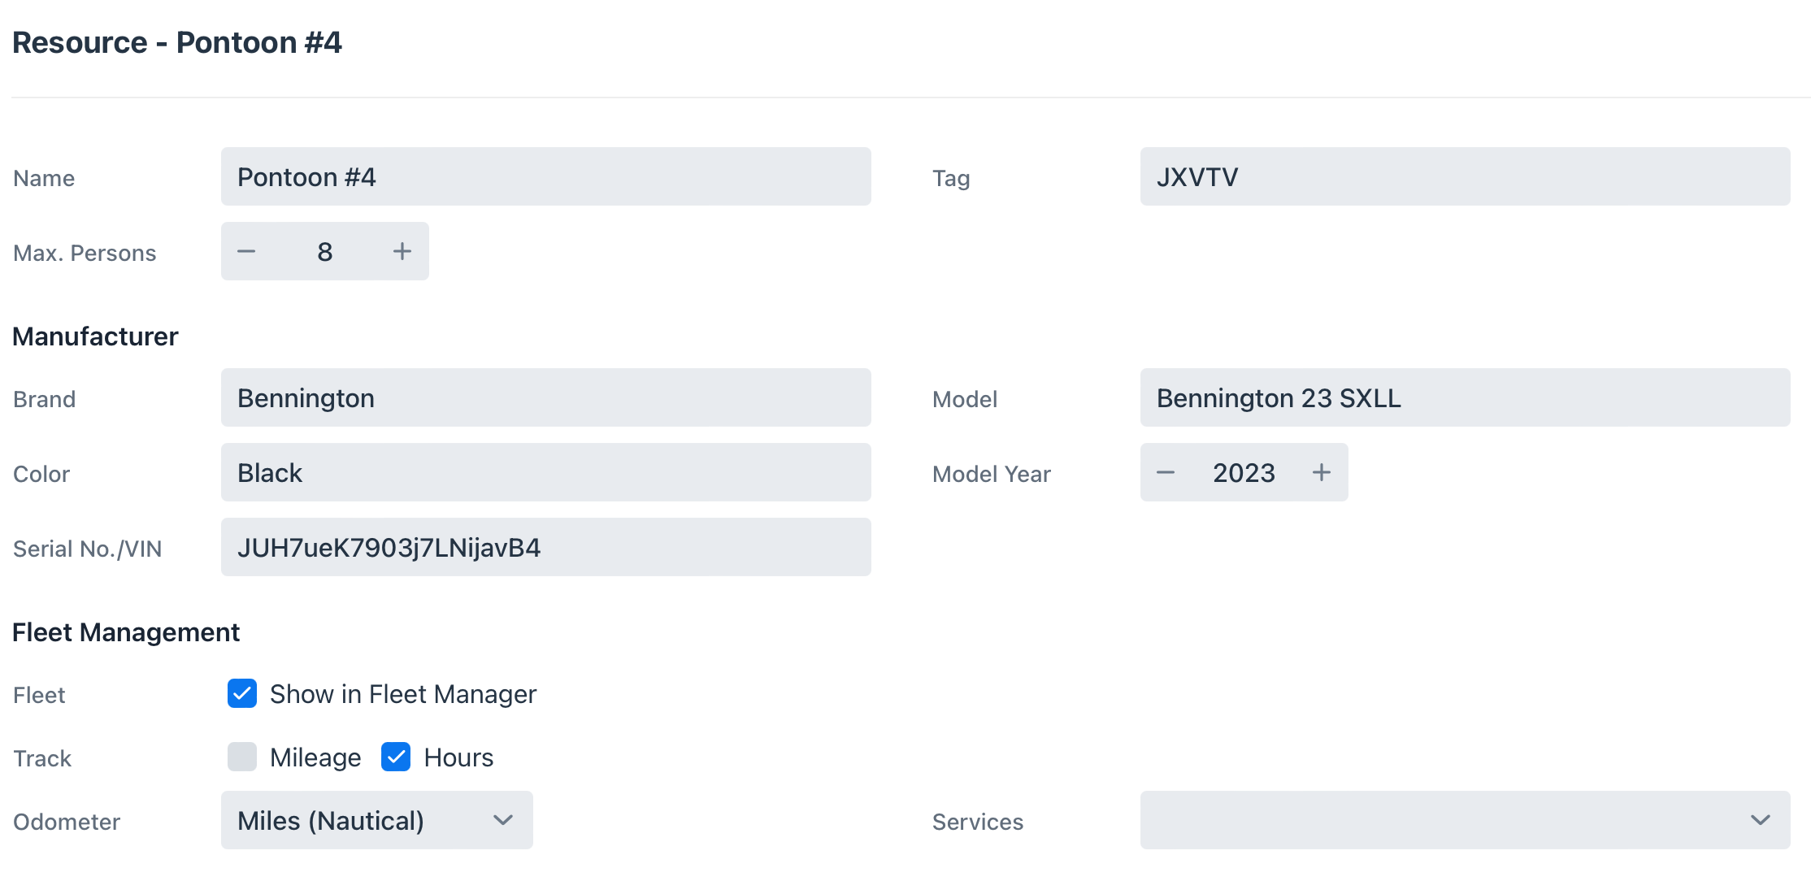Click the Services label text
1811x881 pixels.
(x=978, y=822)
